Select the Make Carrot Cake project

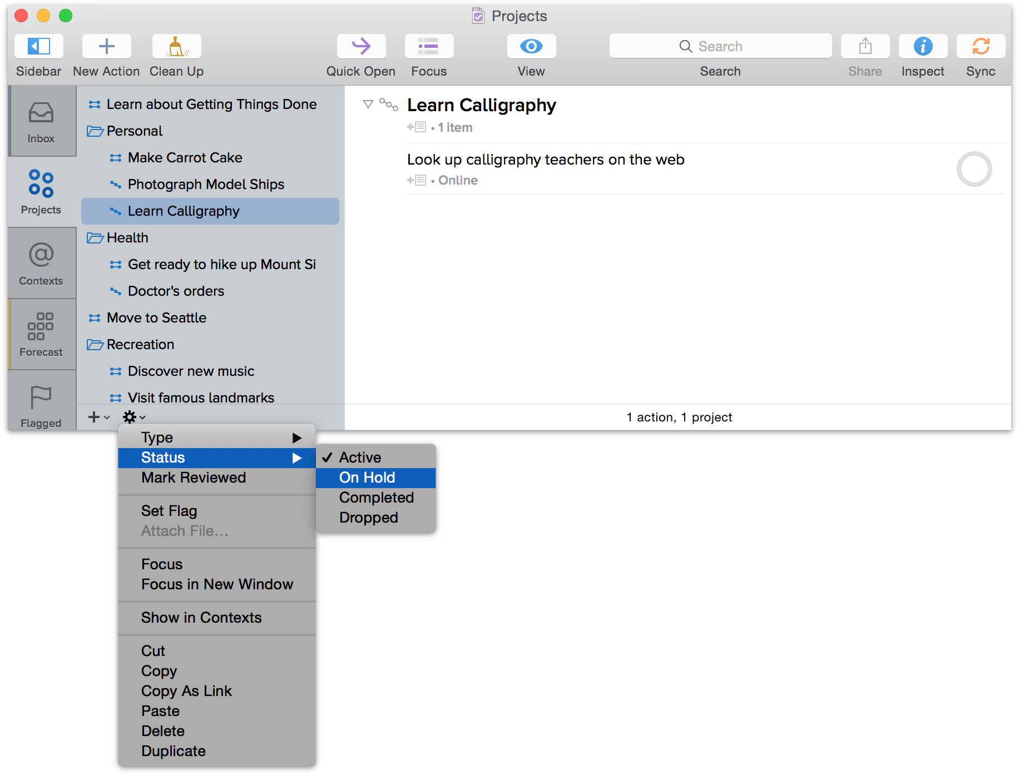coord(210,158)
